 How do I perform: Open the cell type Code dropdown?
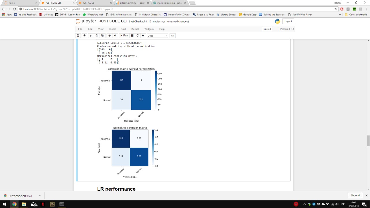(157, 36)
